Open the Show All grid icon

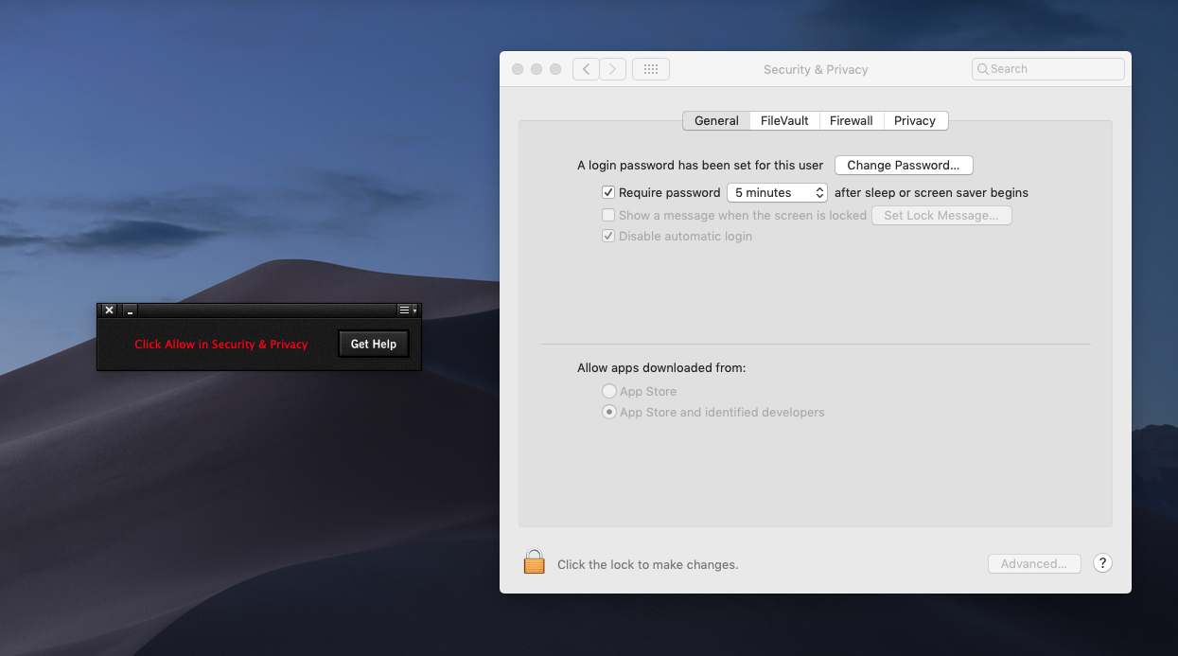click(x=651, y=69)
